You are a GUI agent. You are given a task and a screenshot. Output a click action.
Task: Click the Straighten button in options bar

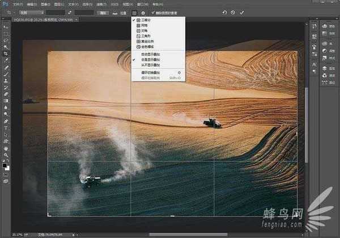click(124, 12)
